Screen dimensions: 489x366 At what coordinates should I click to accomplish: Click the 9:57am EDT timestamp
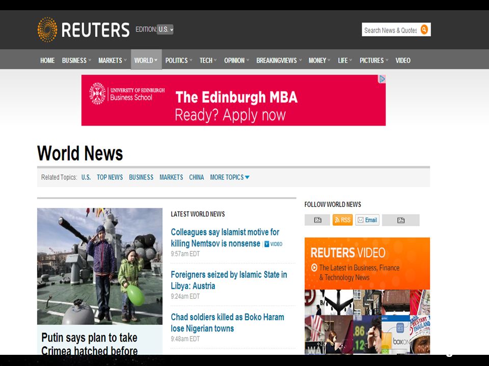[x=185, y=254]
